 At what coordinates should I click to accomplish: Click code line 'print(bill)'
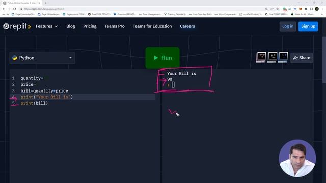[34, 103]
